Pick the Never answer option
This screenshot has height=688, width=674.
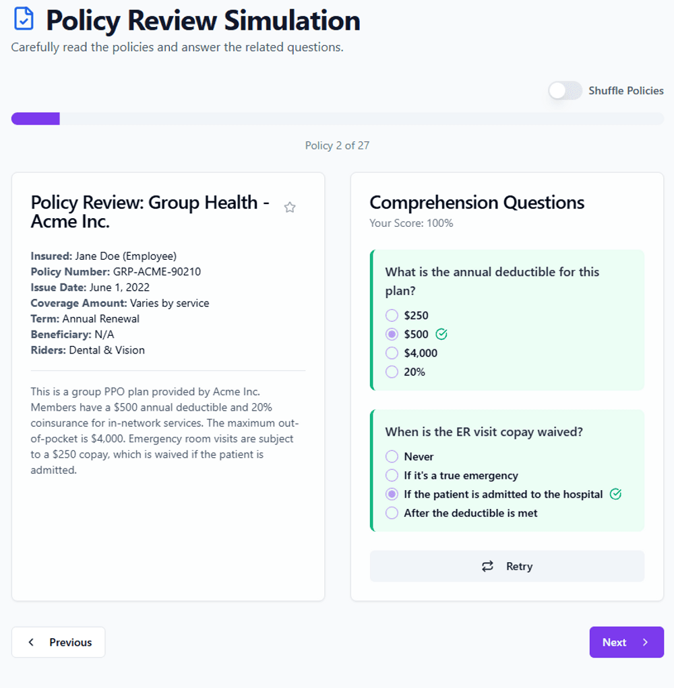tap(392, 456)
